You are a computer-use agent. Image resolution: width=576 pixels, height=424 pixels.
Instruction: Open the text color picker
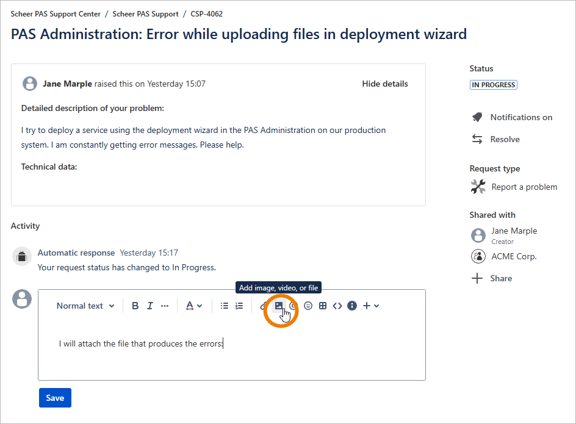(194, 306)
